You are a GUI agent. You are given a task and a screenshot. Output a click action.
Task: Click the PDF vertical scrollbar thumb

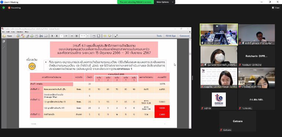click(190, 54)
